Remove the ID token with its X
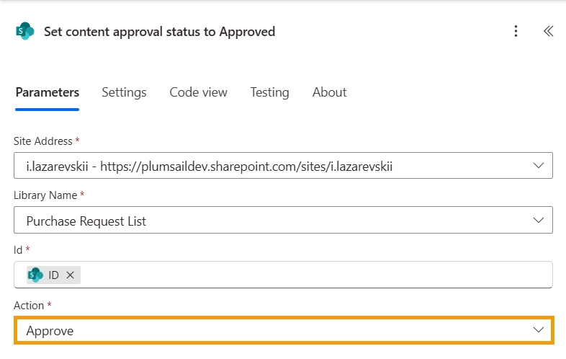Image resolution: width=566 pixels, height=359 pixels. click(x=71, y=275)
